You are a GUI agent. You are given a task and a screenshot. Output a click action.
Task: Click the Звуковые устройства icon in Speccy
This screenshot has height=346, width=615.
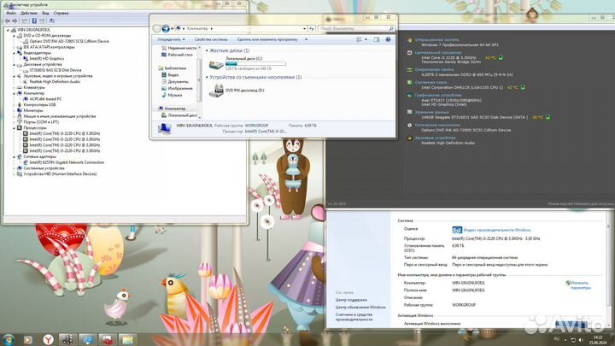pos(409,138)
